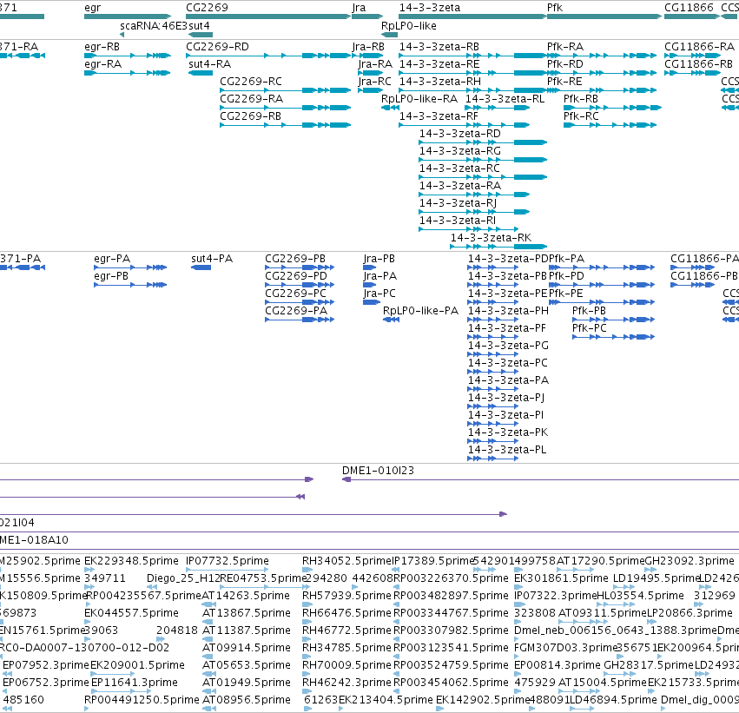Select the egr-RB transcript label
The width and height of the screenshot is (739, 713).
[x=102, y=47]
